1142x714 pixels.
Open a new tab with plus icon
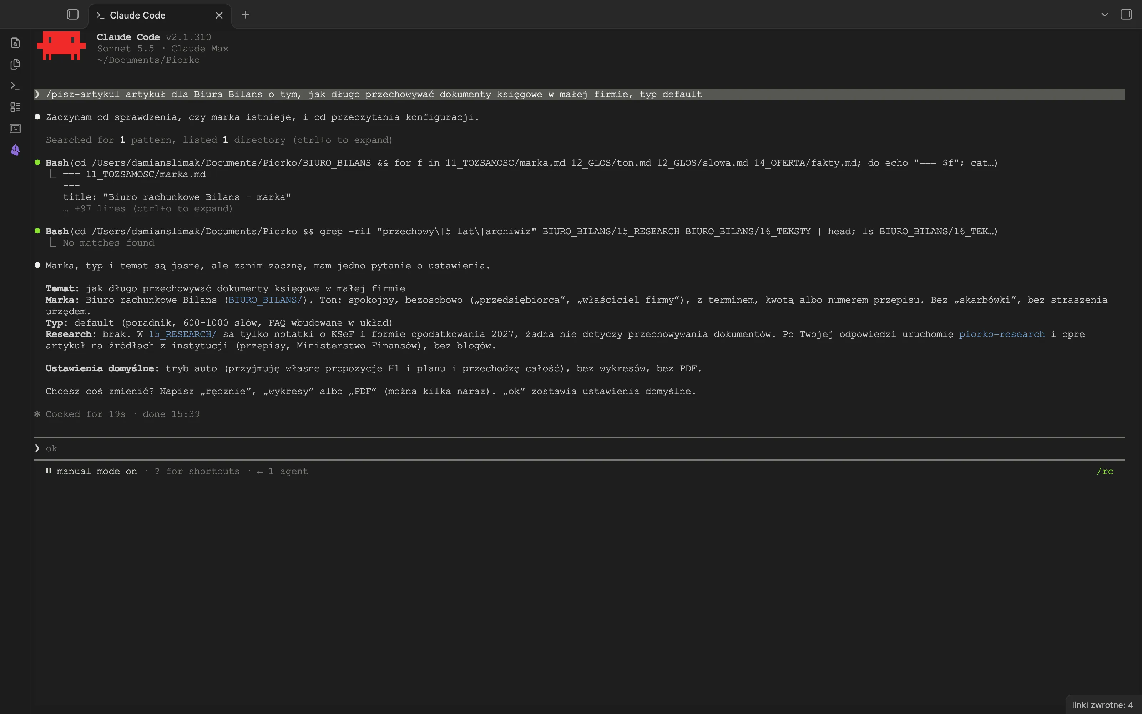[x=246, y=15]
